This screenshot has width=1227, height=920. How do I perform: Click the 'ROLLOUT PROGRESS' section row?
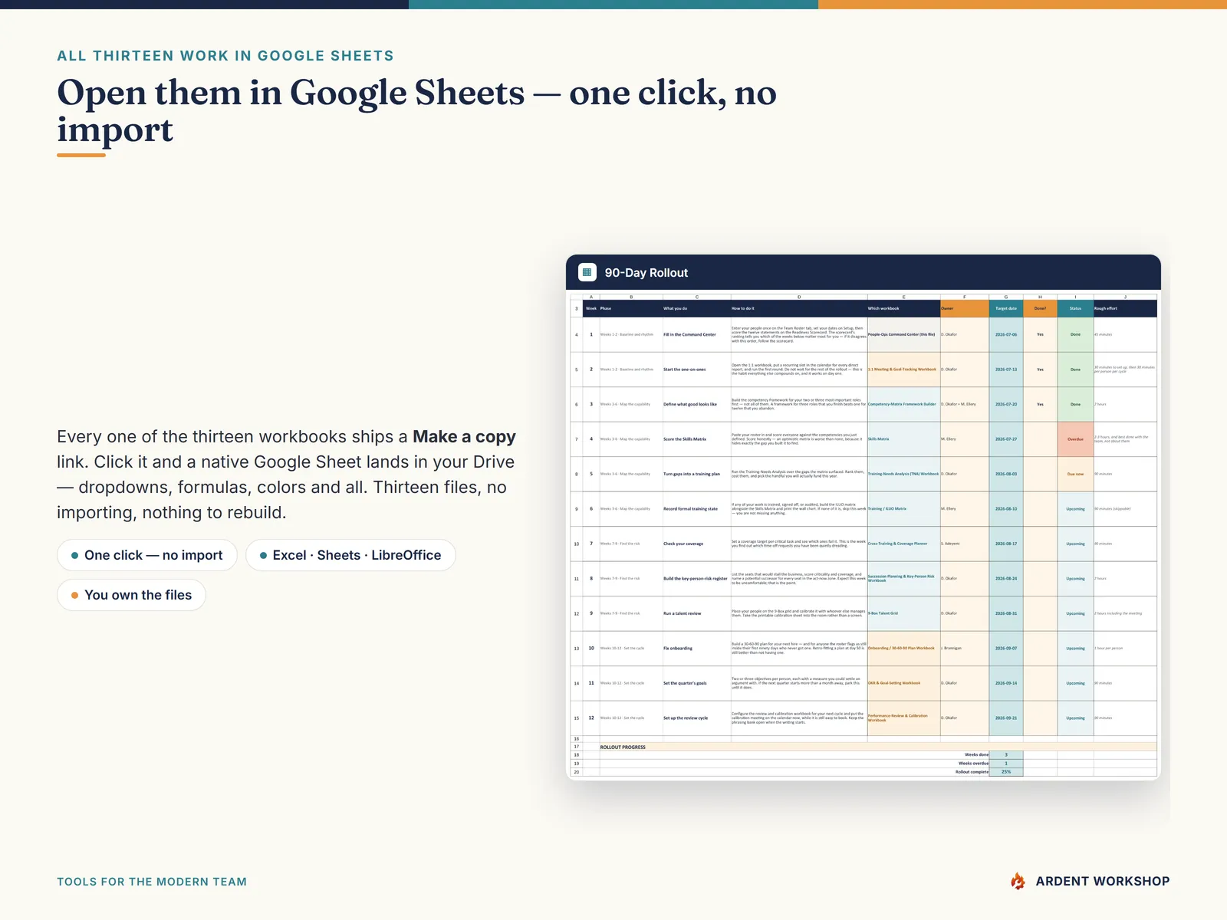tap(877, 747)
